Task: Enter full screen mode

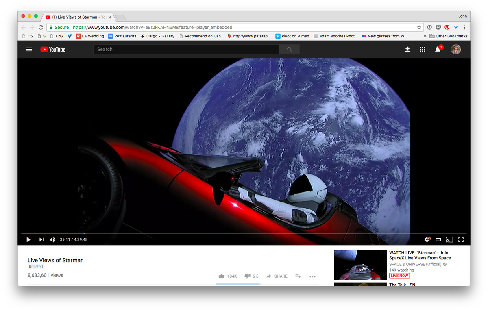Action: click(461, 239)
